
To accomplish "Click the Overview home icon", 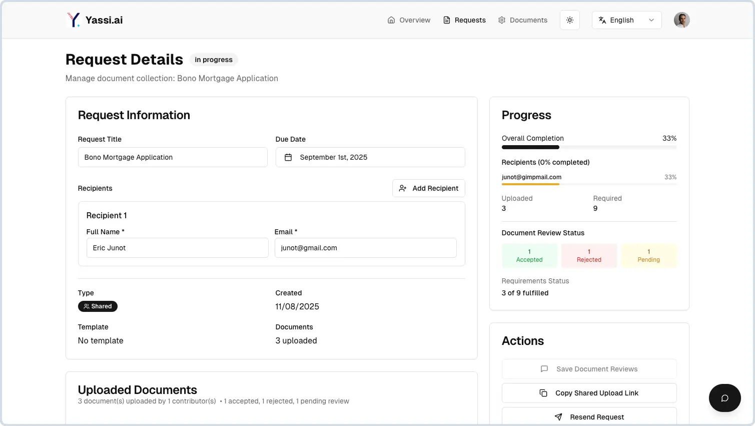I will (x=391, y=20).
